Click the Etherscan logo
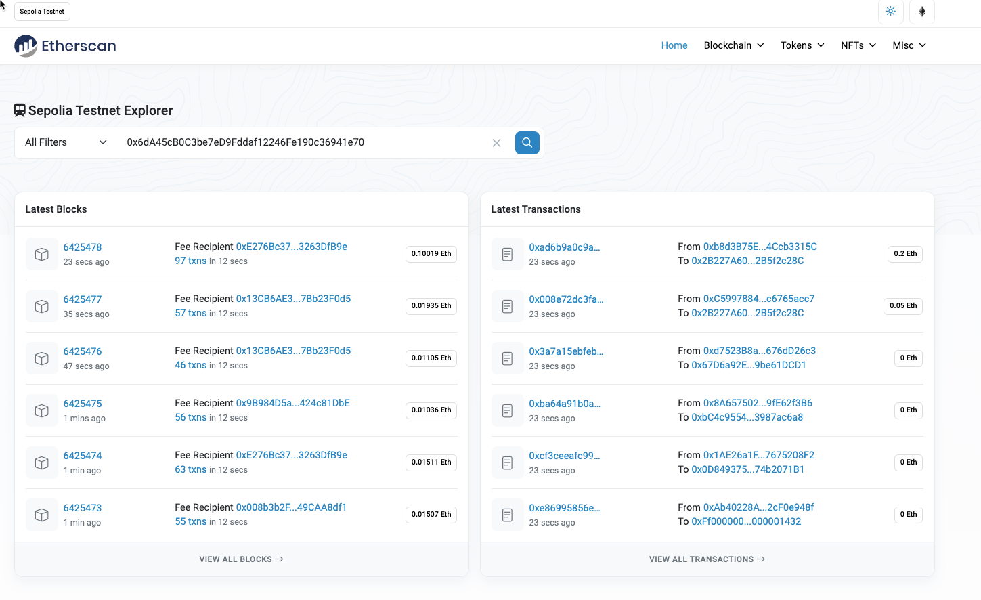 click(x=65, y=45)
